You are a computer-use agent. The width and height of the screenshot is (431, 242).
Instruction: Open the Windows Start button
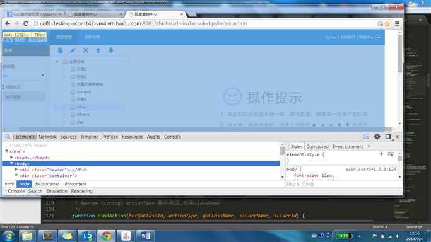(x=8, y=236)
